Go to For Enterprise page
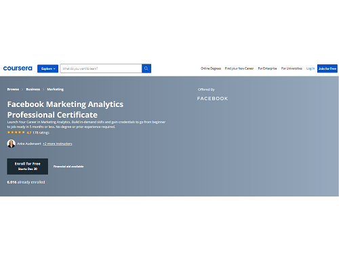Screen dimensions: 339x271 pyautogui.click(x=268, y=68)
